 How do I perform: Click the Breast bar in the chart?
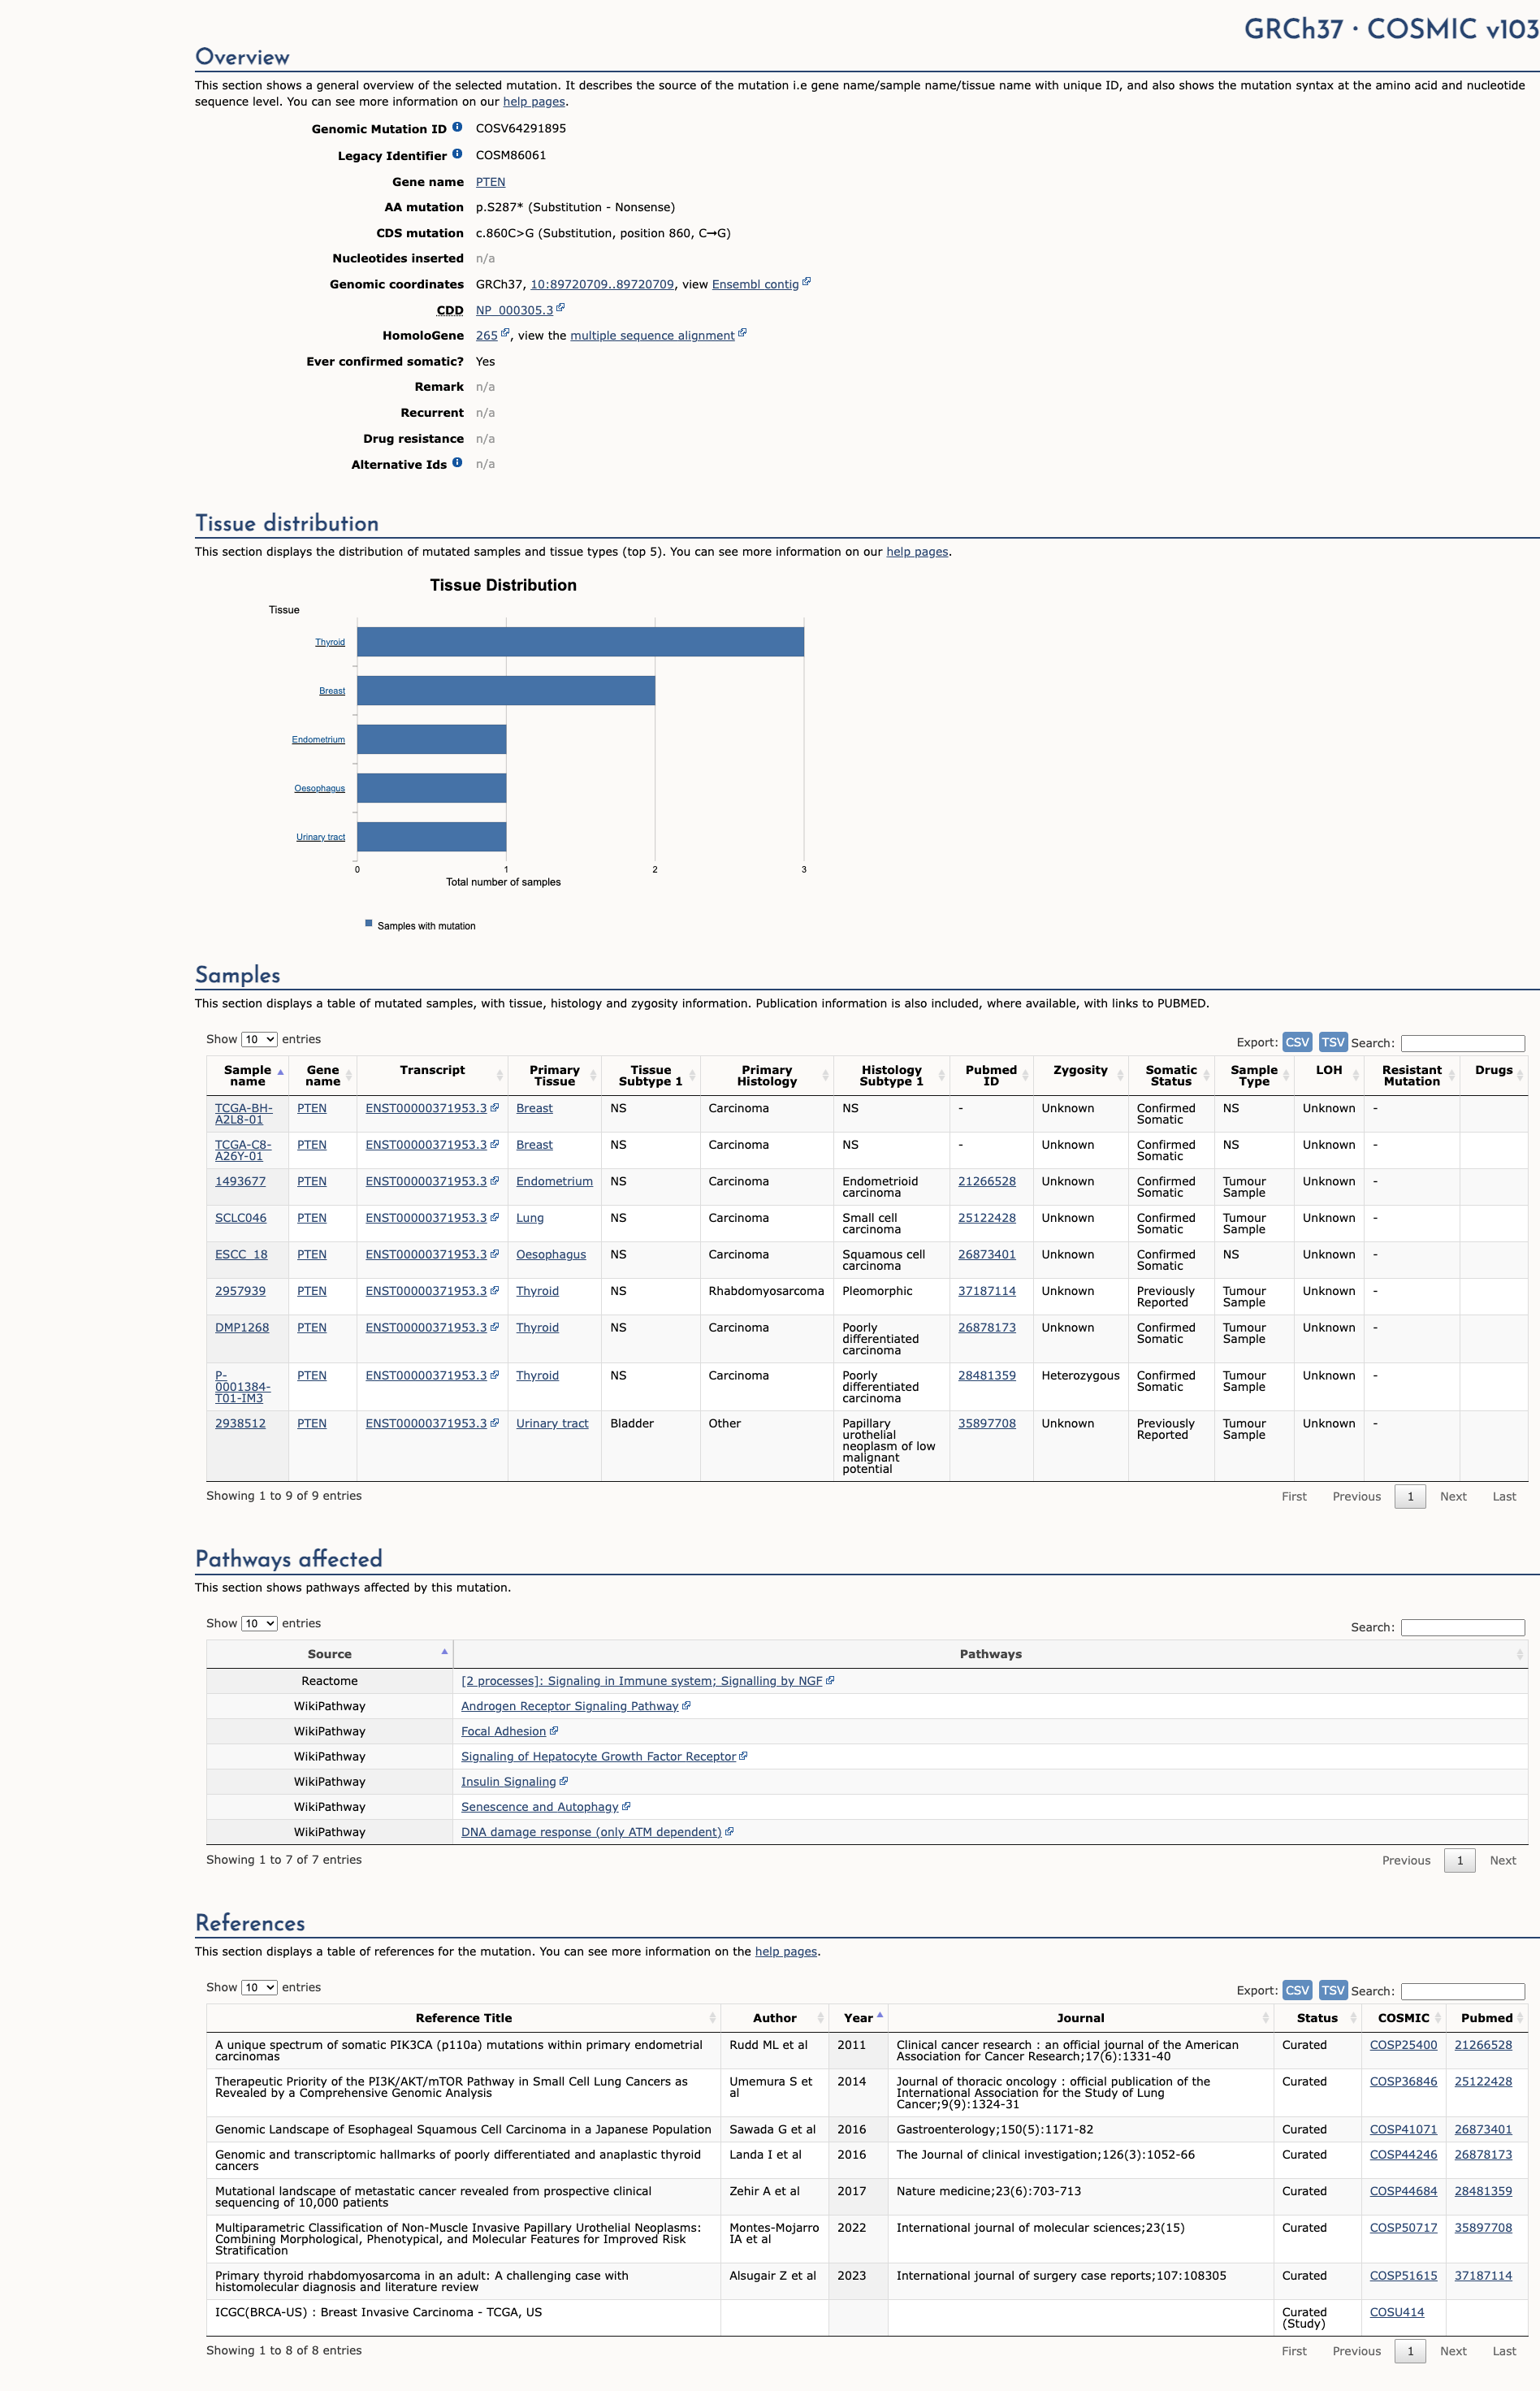tap(506, 690)
